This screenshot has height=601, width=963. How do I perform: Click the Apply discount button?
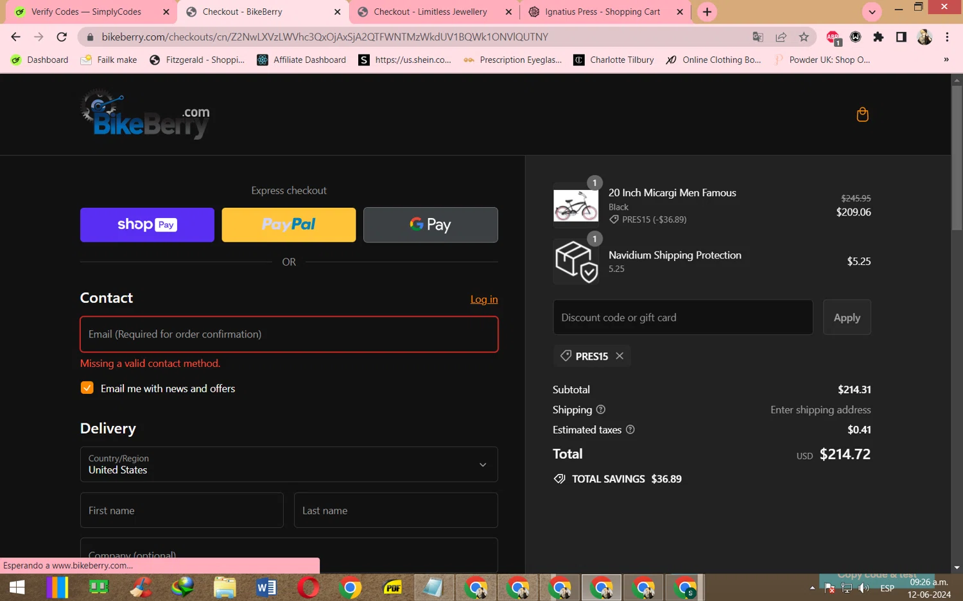(847, 317)
